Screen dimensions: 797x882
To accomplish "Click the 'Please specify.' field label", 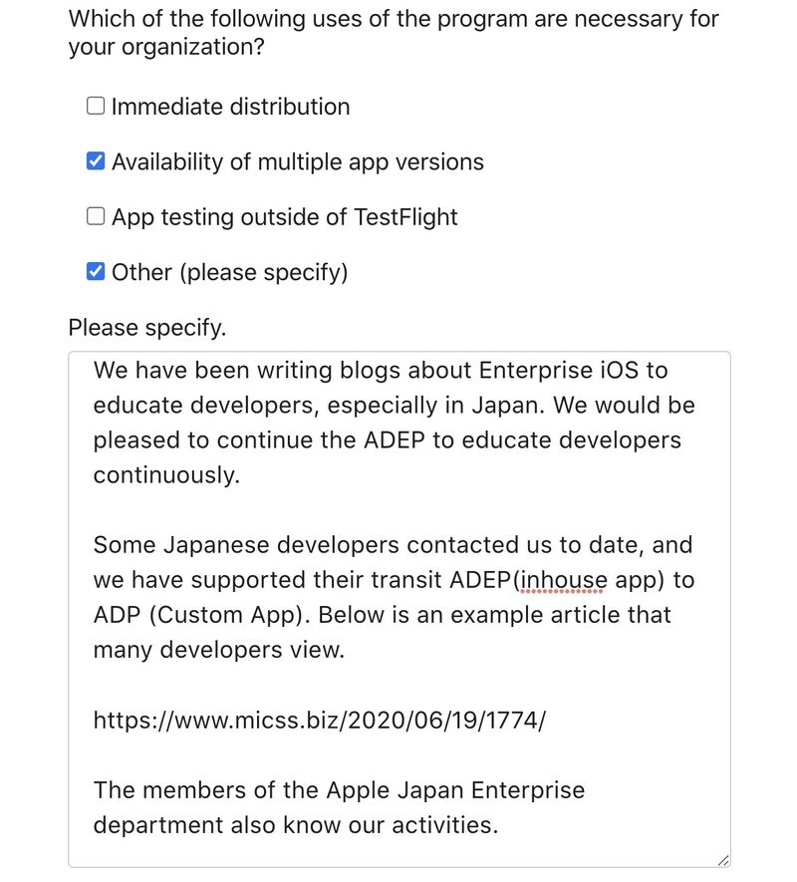I will pos(147,328).
